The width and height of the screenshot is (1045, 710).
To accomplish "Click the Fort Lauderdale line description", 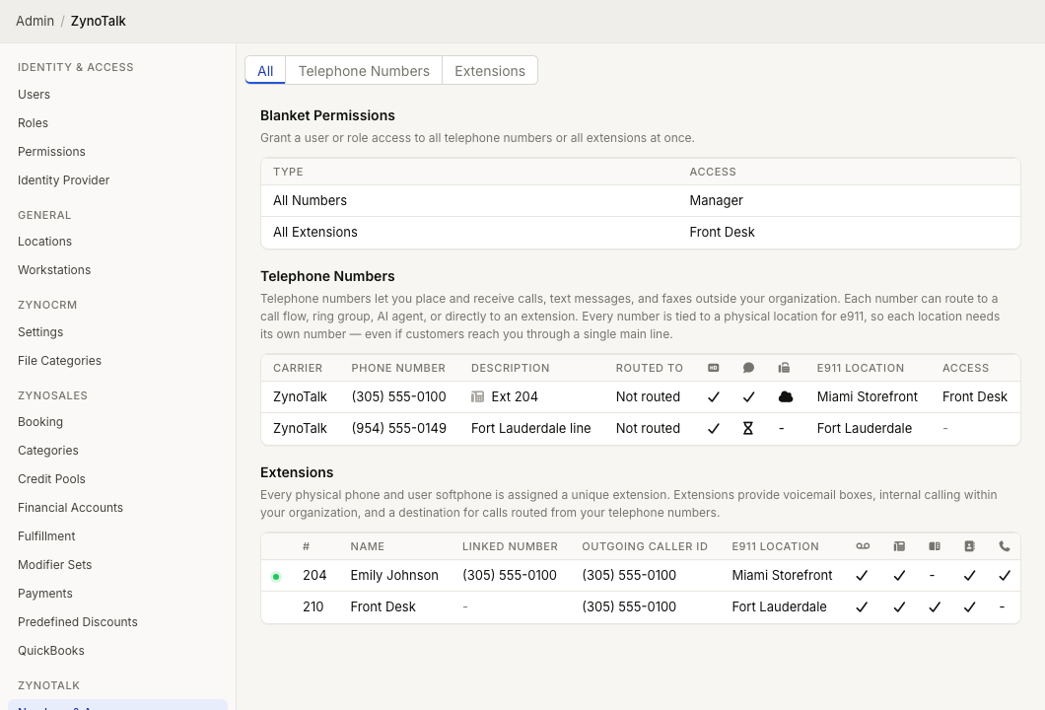I will click(530, 429).
